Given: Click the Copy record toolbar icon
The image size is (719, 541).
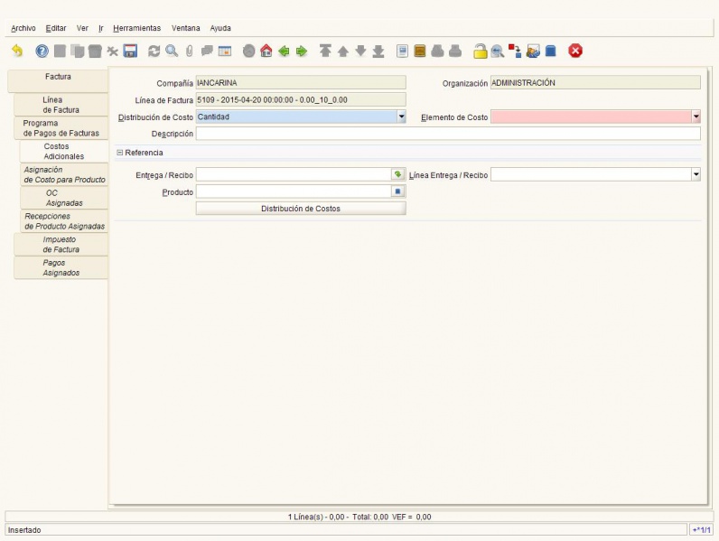Looking at the screenshot, I should (x=77, y=51).
